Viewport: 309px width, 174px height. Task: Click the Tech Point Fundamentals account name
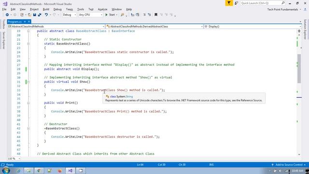coord(282,10)
